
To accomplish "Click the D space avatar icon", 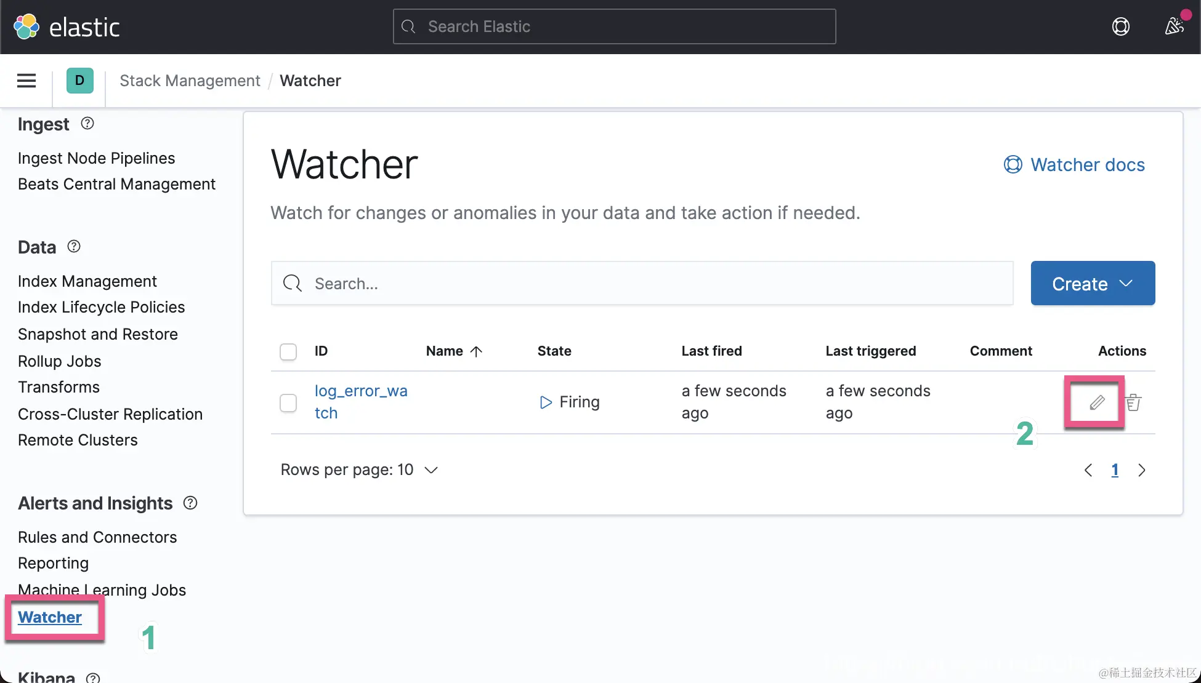I will click(x=79, y=81).
